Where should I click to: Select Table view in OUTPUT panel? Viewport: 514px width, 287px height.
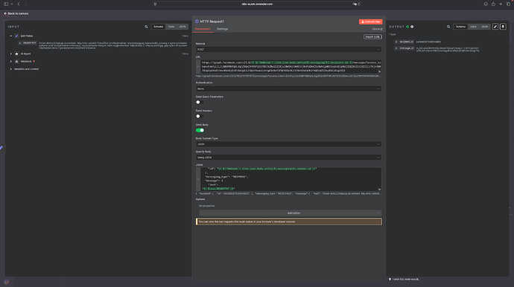pyautogui.click(x=473, y=27)
